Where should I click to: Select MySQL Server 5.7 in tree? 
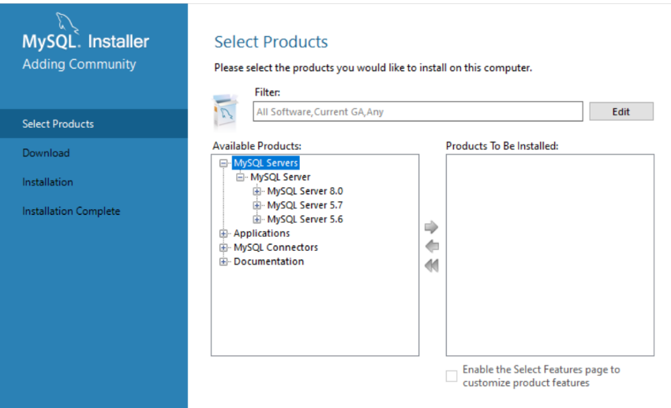[305, 205]
